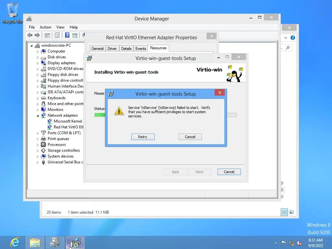Open the File menu

pos(32,27)
